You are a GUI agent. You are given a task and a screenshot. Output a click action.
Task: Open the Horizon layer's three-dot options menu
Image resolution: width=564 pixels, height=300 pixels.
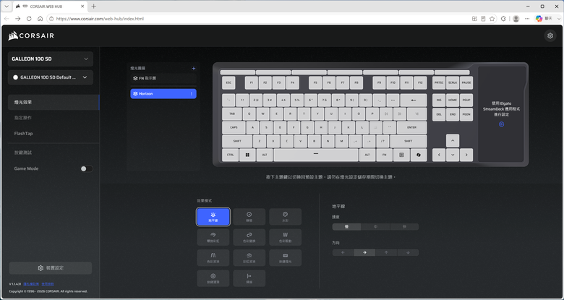click(191, 93)
